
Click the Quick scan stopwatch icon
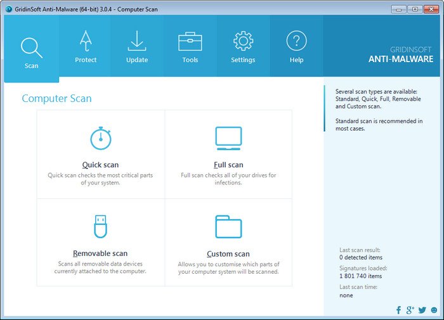pyautogui.click(x=100, y=138)
